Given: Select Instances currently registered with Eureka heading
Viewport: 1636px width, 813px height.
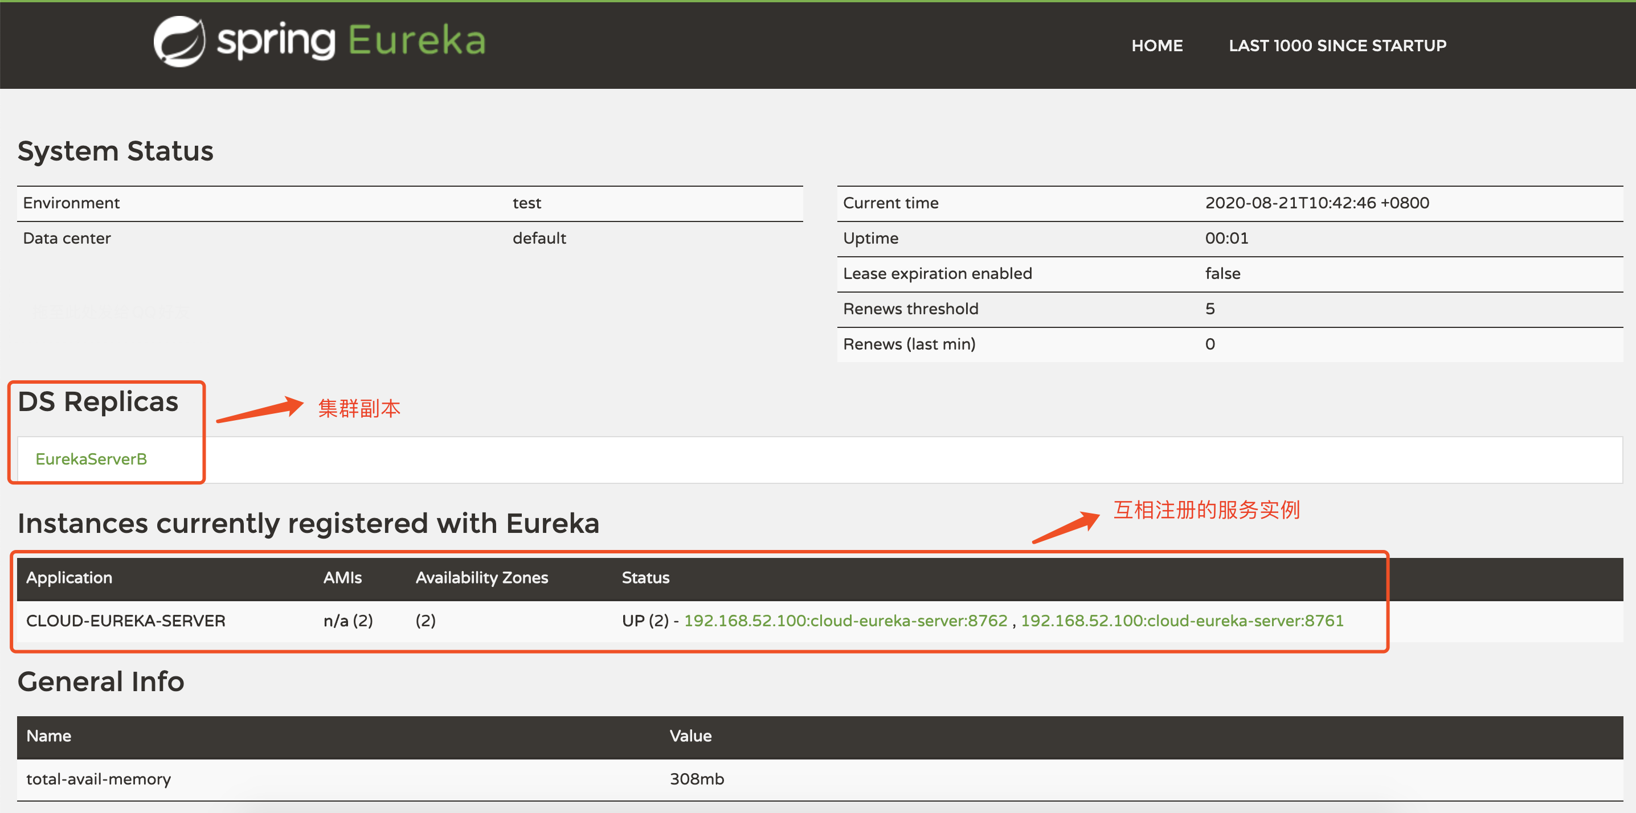Looking at the screenshot, I should 309,524.
